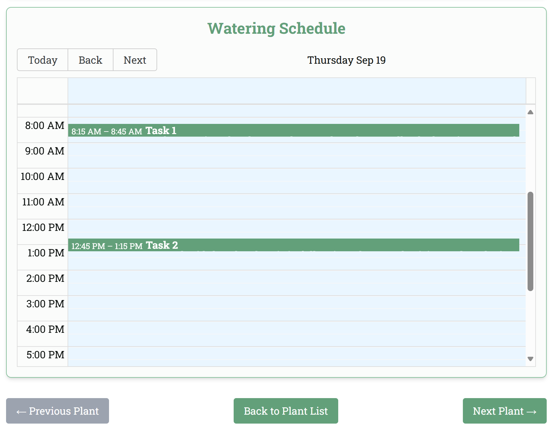Advance calendar with Next button
This screenshot has height=436, width=554.
click(x=135, y=60)
